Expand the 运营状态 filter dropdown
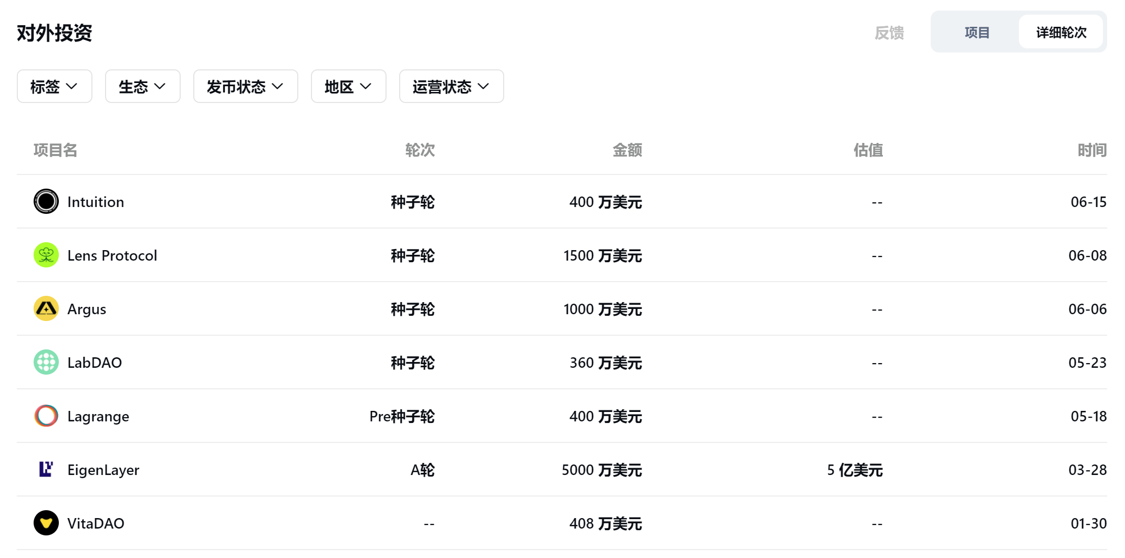Viewport: 1125px width, 558px height. [452, 86]
